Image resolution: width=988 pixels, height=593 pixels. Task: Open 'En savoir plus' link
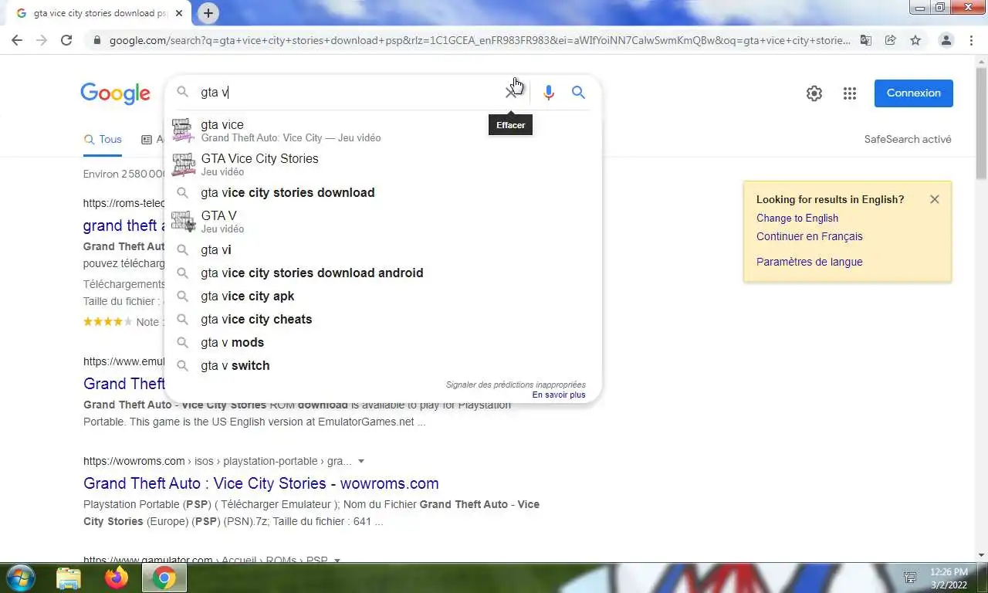[559, 395]
